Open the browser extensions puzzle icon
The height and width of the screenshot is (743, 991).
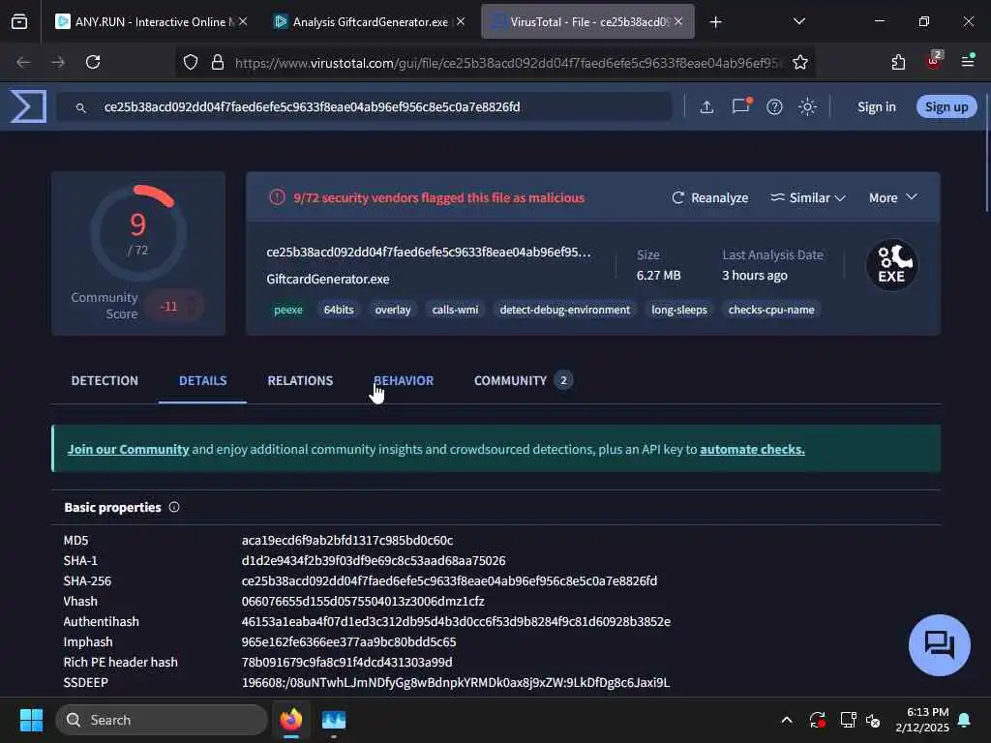(898, 62)
